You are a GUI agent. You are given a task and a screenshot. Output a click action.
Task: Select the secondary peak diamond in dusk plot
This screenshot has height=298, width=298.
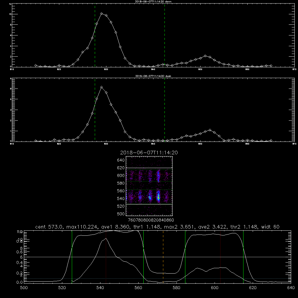210,130
